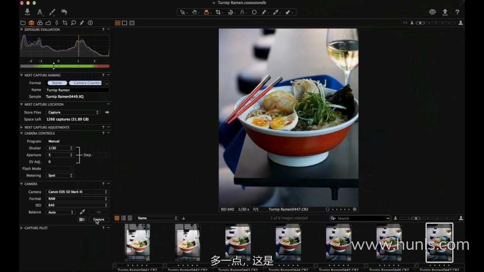The width and height of the screenshot is (484, 272).
Task: Click the Name field containing Turnip Ramen
Action: [77, 90]
